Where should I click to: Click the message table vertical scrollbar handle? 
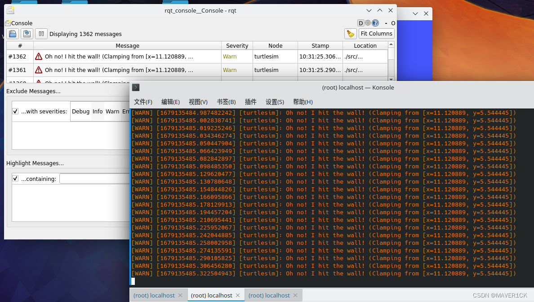tap(391, 54)
